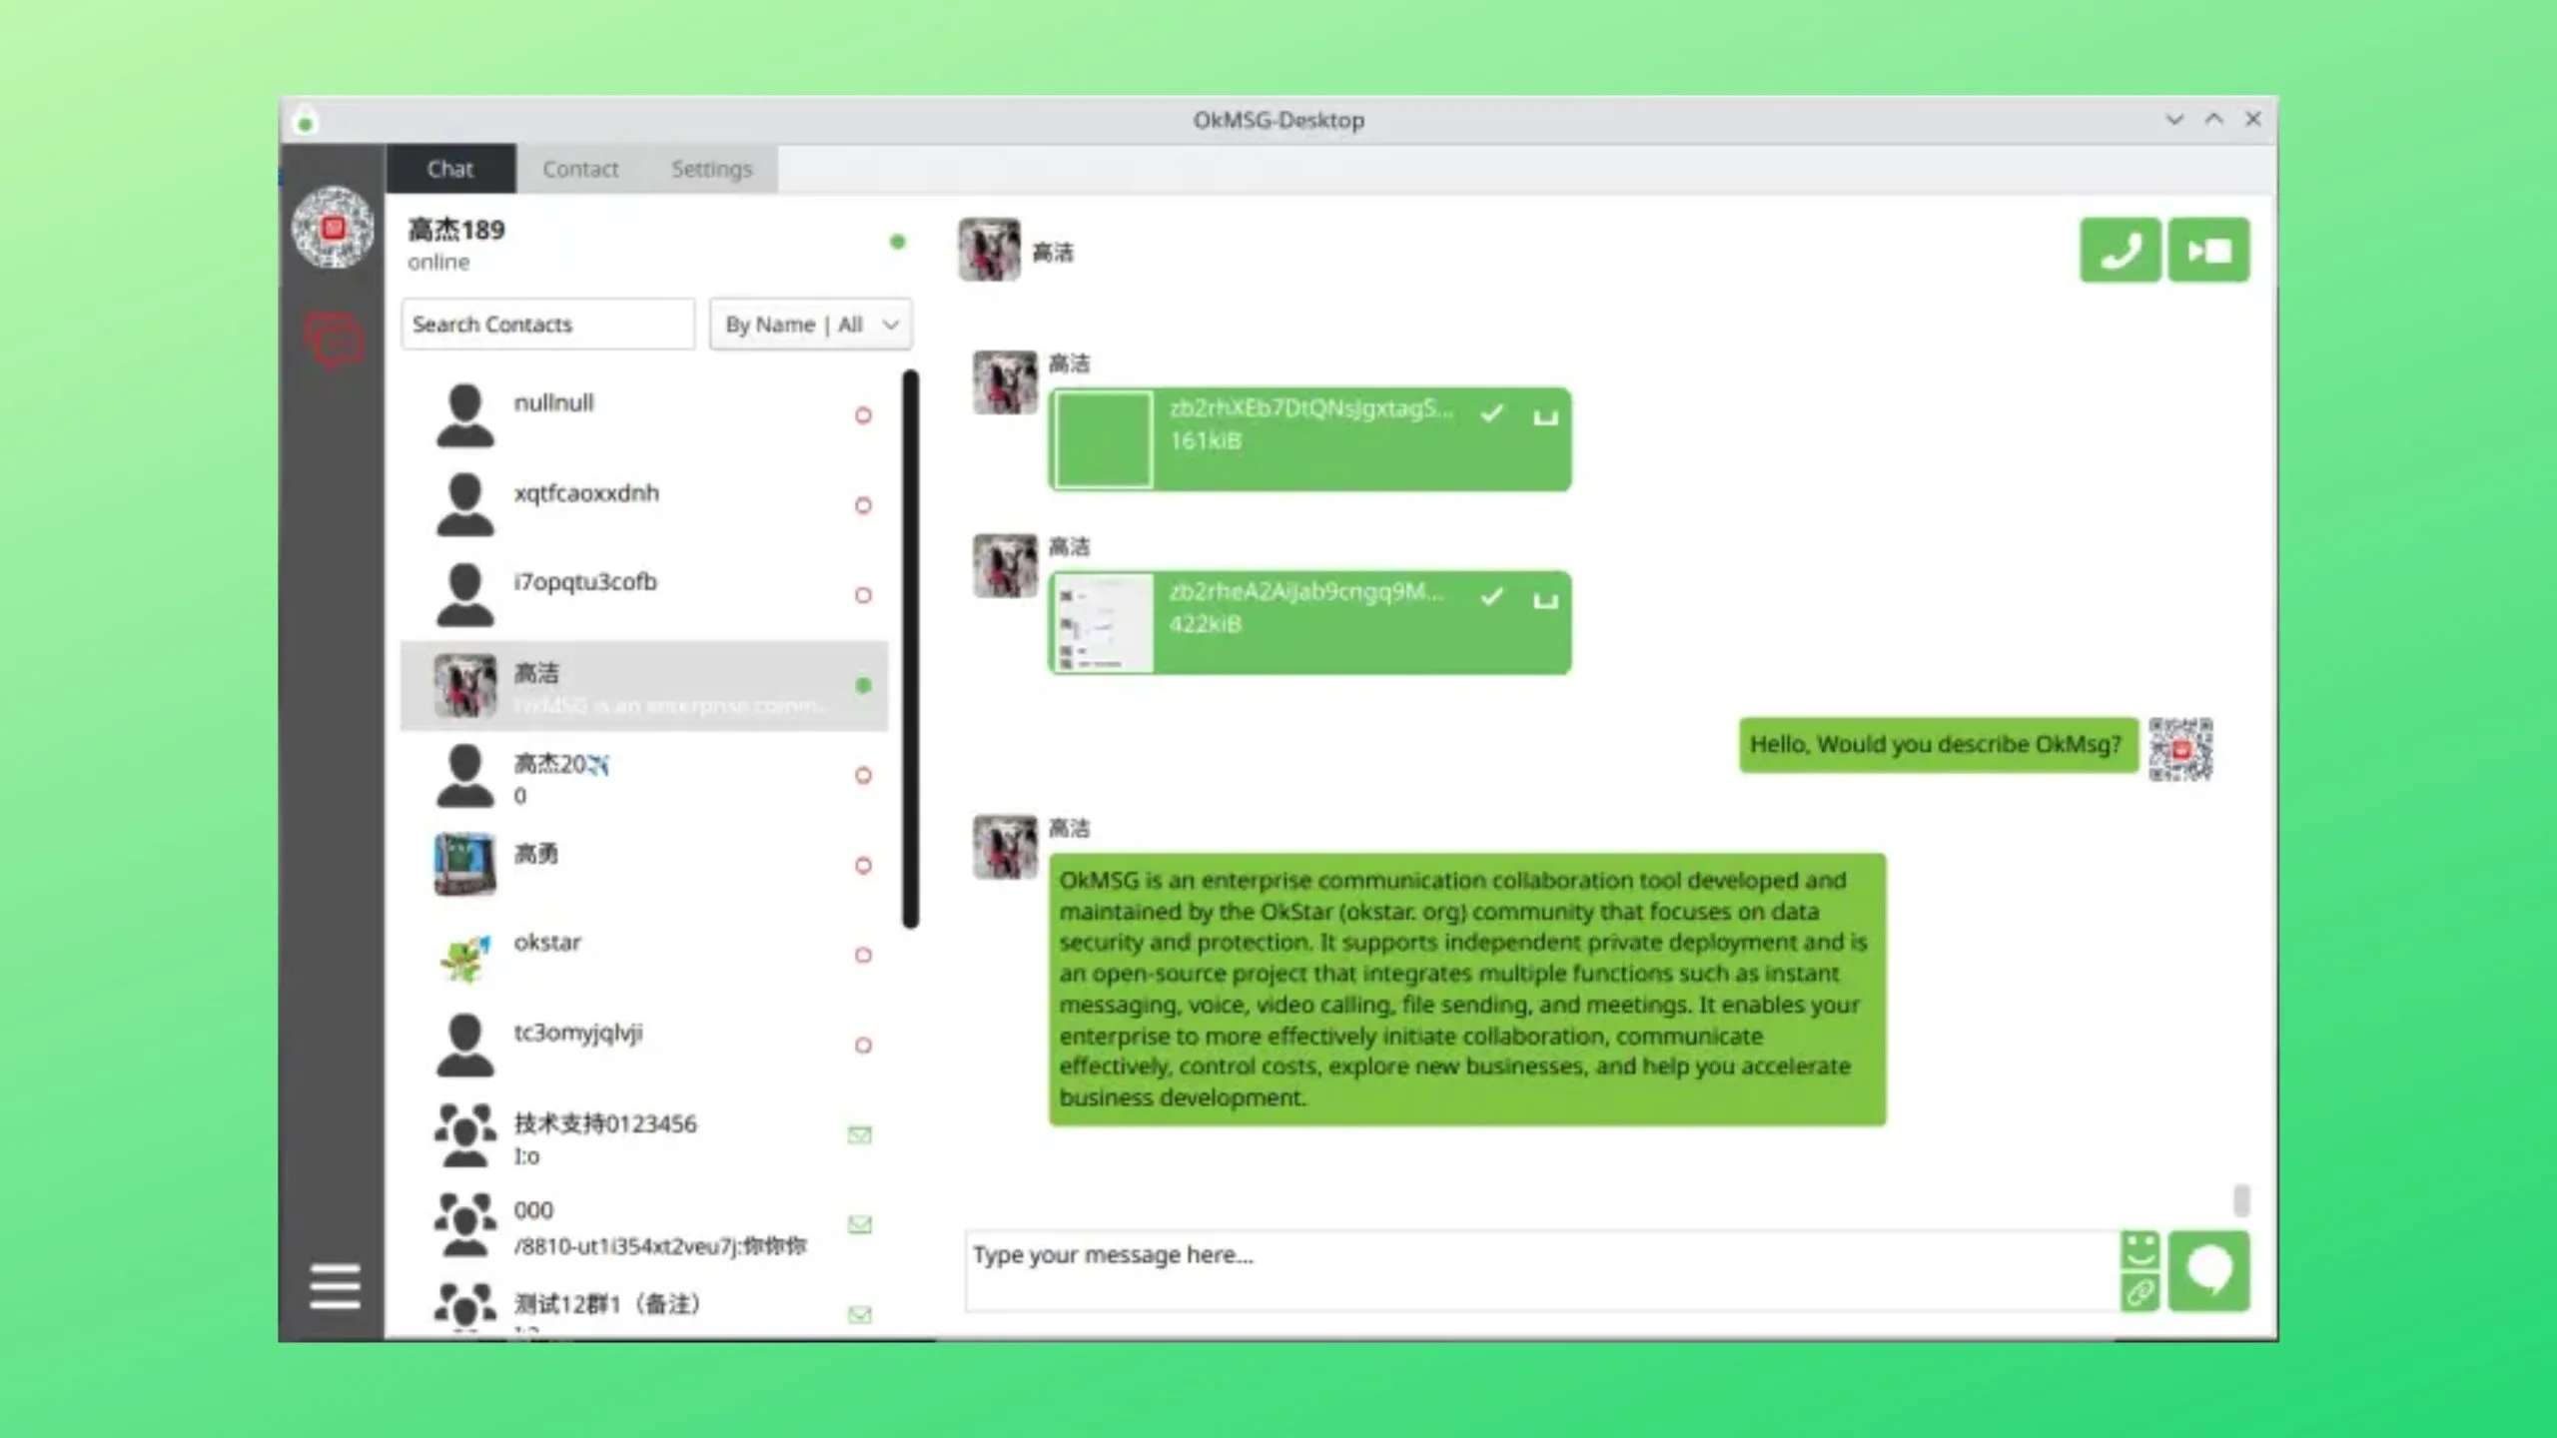Click message type here input field
2557x1438 pixels.
tap(1540, 1253)
